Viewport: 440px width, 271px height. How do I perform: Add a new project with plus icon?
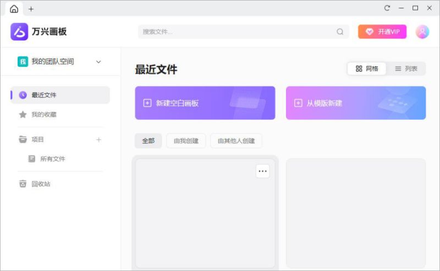98,140
